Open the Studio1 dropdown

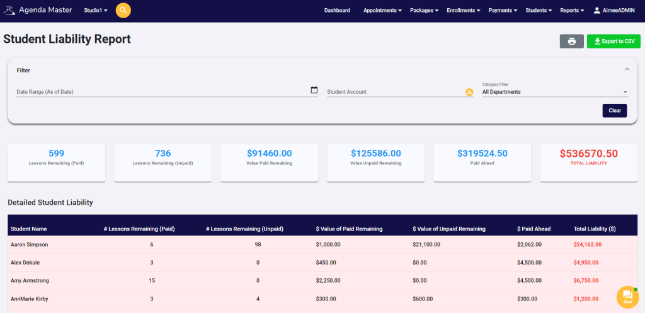coord(96,11)
